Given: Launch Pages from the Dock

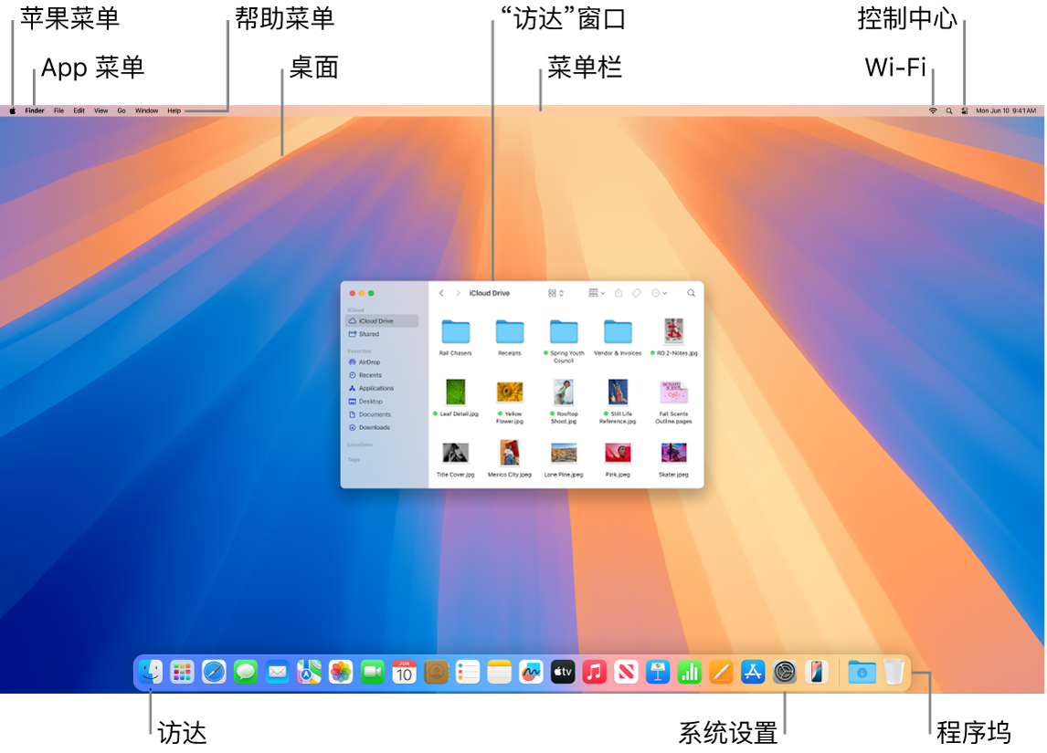Looking at the screenshot, I should coord(721,673).
